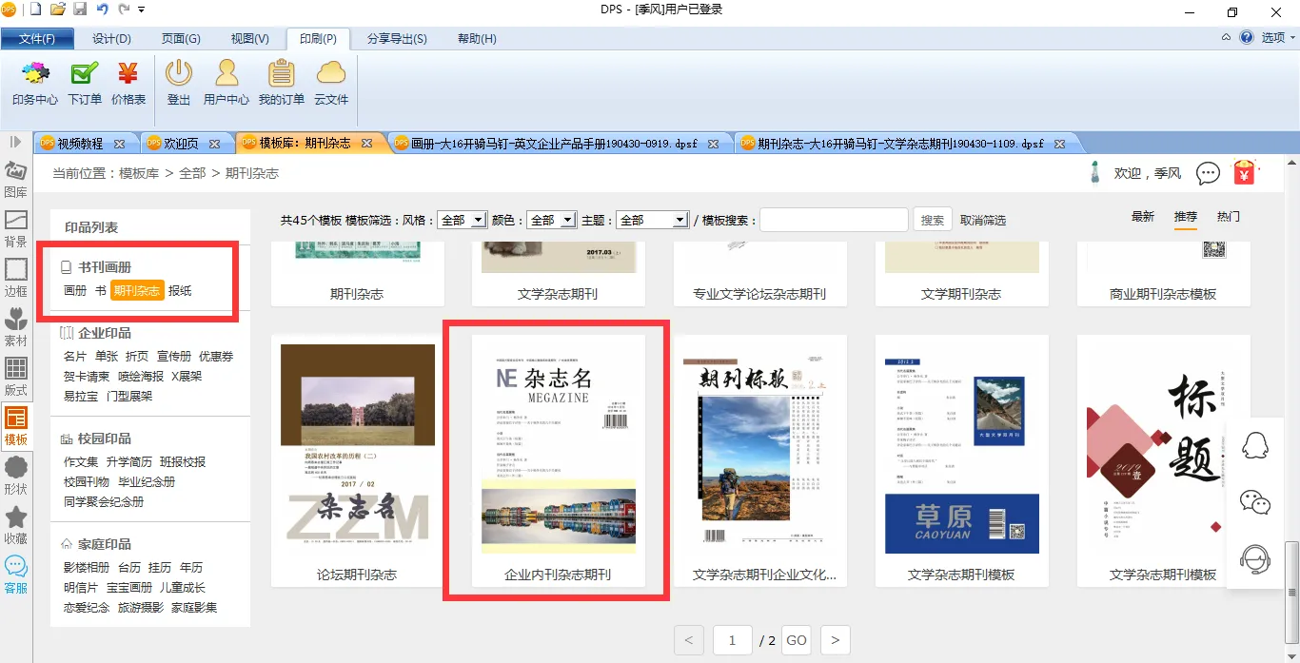Expand the 风格 style filter dropdown
The image size is (1300, 663).
[463, 220]
